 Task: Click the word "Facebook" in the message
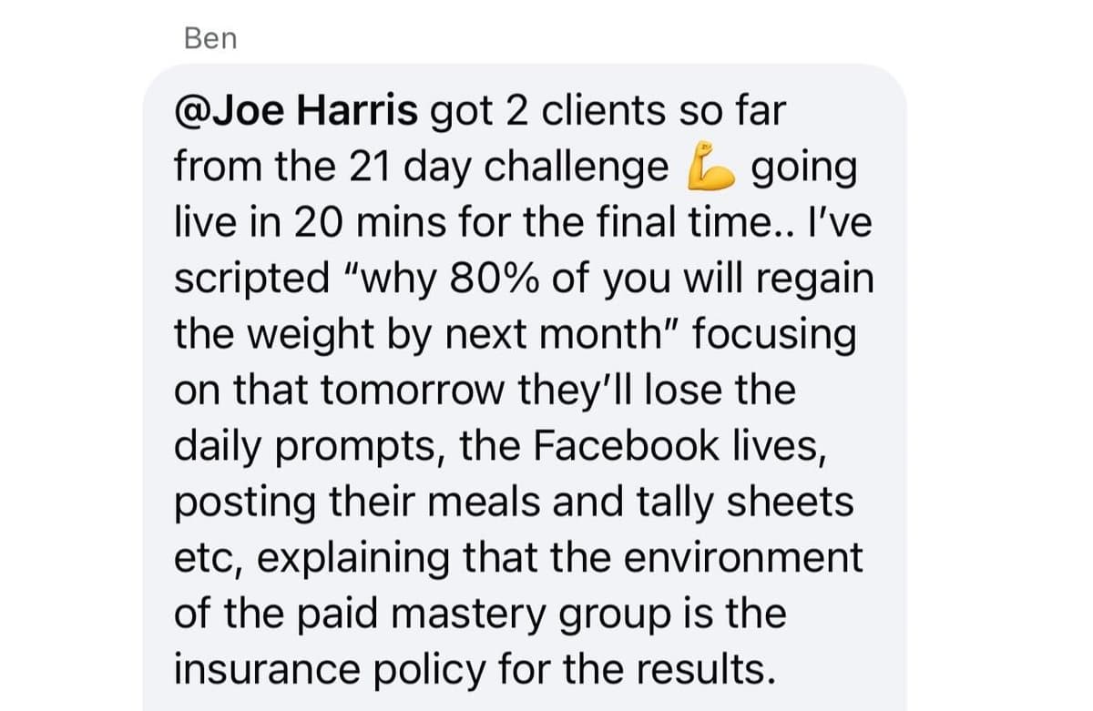tap(609, 446)
